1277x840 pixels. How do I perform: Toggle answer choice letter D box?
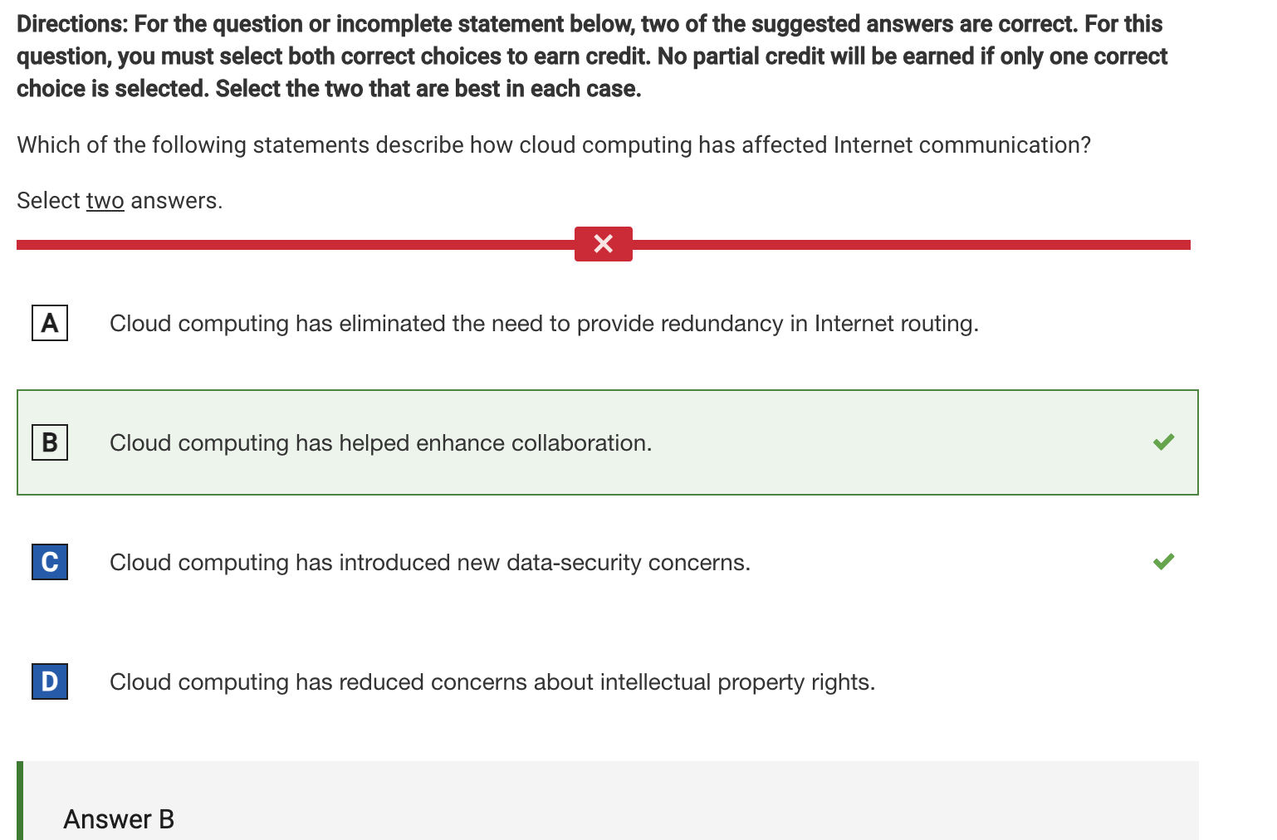(50, 681)
